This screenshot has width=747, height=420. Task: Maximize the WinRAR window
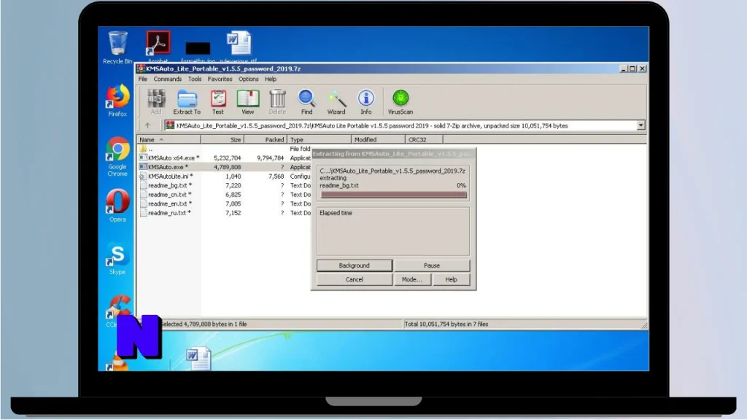coord(632,69)
